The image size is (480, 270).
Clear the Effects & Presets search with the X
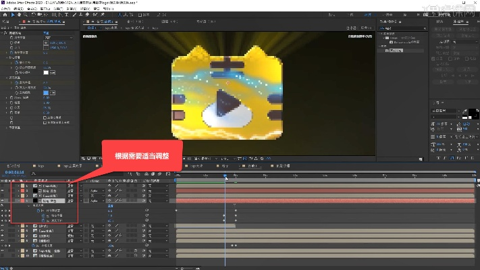[x=425, y=28]
